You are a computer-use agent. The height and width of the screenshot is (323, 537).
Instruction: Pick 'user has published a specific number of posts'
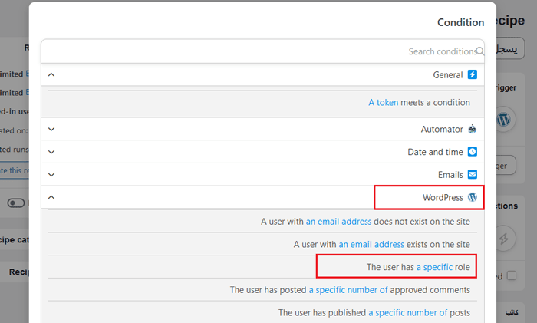click(x=374, y=313)
